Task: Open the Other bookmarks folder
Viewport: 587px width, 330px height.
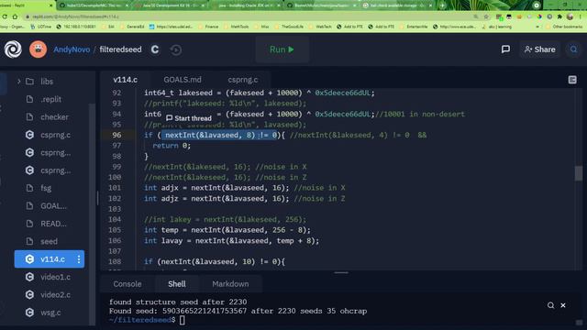Action: (x=564, y=27)
